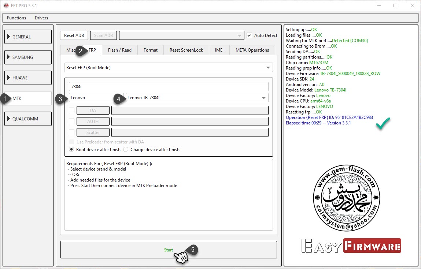Click the AUTH file path field
The image size is (421, 269).
click(x=190, y=121)
